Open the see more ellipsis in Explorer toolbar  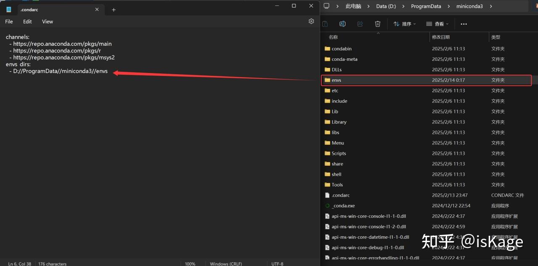464,24
